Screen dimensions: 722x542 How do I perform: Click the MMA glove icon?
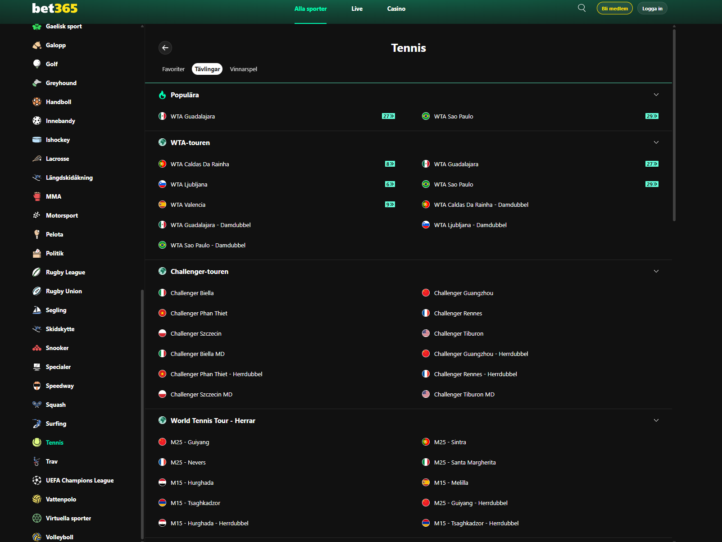coord(37,196)
